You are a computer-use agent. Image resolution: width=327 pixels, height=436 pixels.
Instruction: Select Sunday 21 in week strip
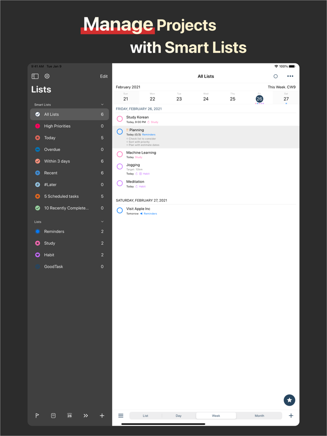[126, 97]
